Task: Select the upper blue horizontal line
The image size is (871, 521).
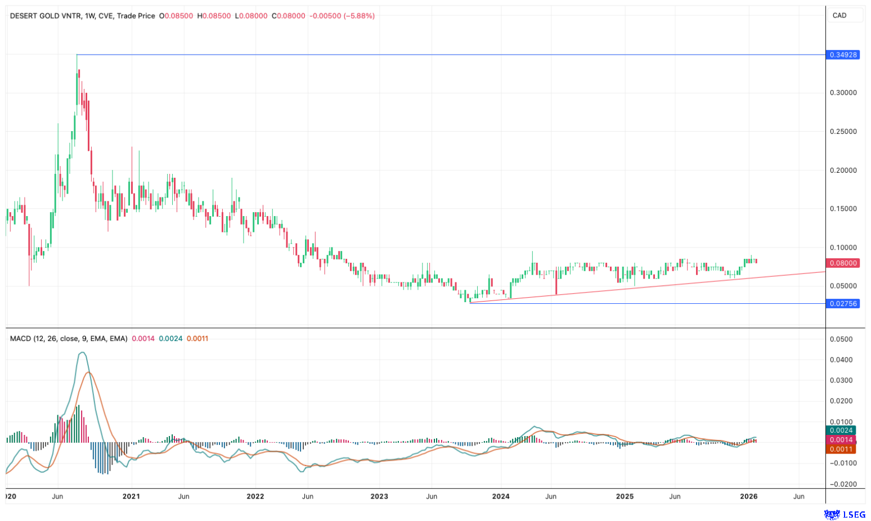Action: click(450, 55)
